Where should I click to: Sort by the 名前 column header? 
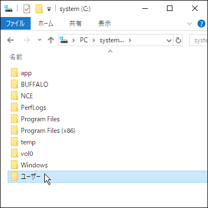16,57
